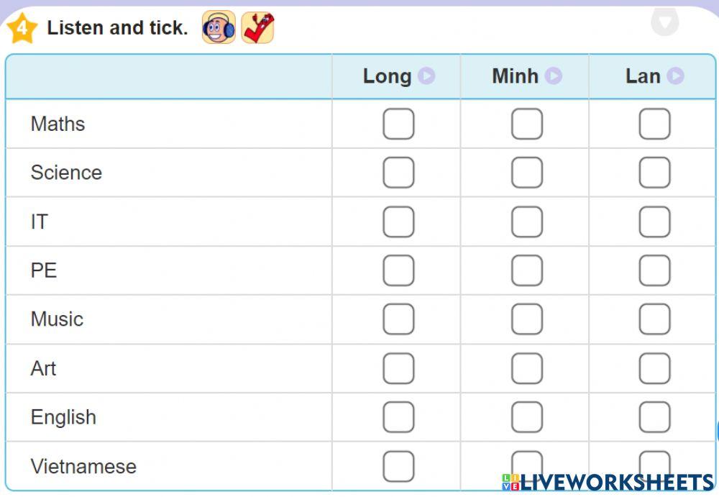This screenshot has width=719, height=497.
Task: Tick IT checkbox for Lan
Action: pos(654,222)
